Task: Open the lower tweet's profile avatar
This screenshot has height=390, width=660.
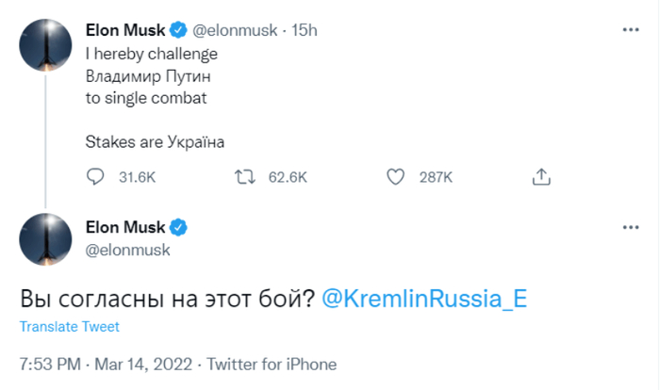Action: [46, 239]
